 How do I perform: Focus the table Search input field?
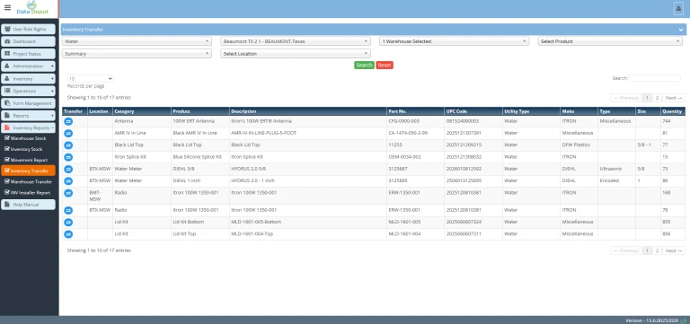pyautogui.click(x=654, y=78)
